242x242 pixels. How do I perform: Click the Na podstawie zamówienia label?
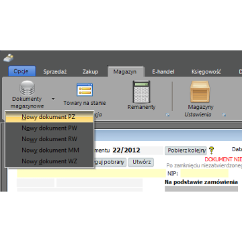click(201, 182)
